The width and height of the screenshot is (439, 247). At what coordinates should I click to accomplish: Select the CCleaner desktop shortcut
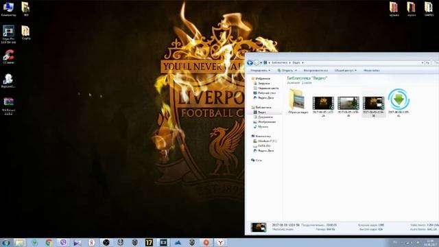(8, 57)
